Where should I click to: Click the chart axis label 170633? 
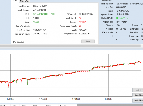click(x=108, y=99)
